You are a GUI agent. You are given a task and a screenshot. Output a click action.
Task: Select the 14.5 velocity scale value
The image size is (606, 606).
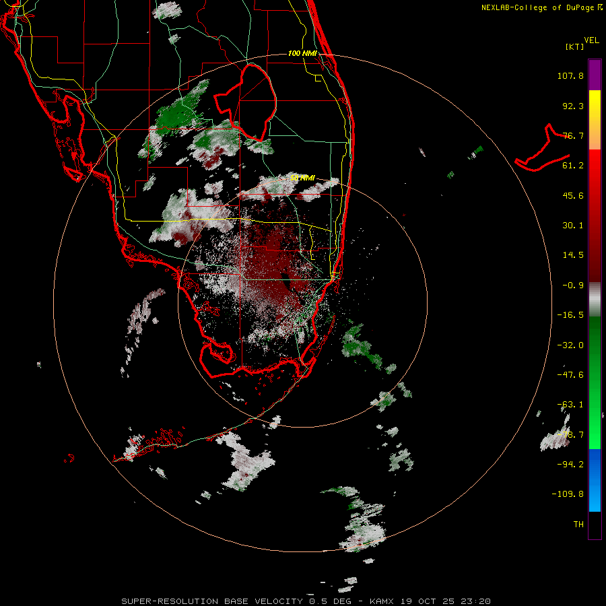(573, 255)
